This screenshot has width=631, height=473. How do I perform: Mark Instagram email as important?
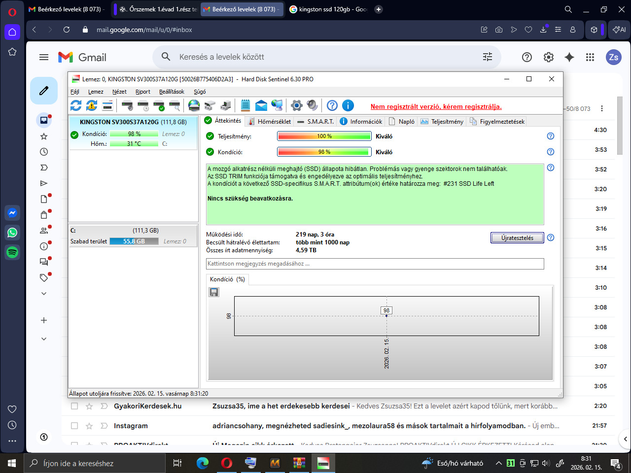coord(104,426)
